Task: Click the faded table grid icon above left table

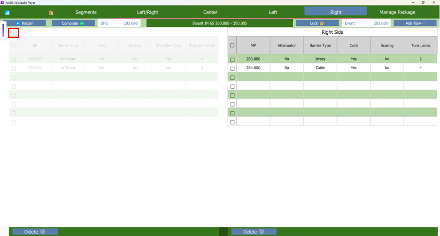Action: click(x=14, y=33)
